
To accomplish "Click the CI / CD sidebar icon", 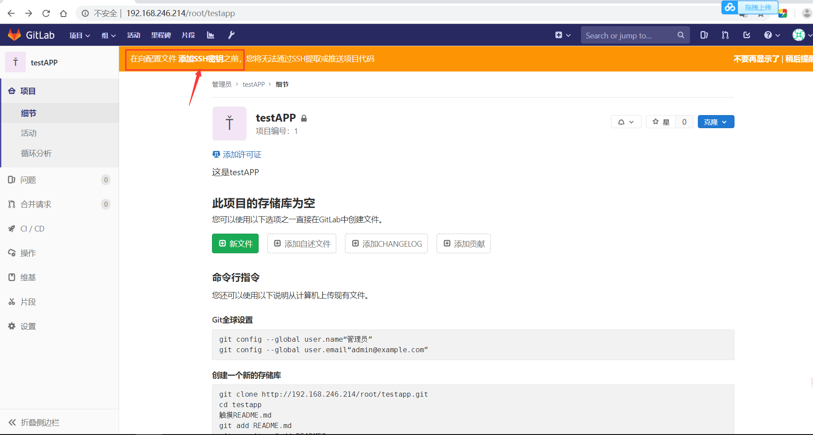I will click(12, 228).
